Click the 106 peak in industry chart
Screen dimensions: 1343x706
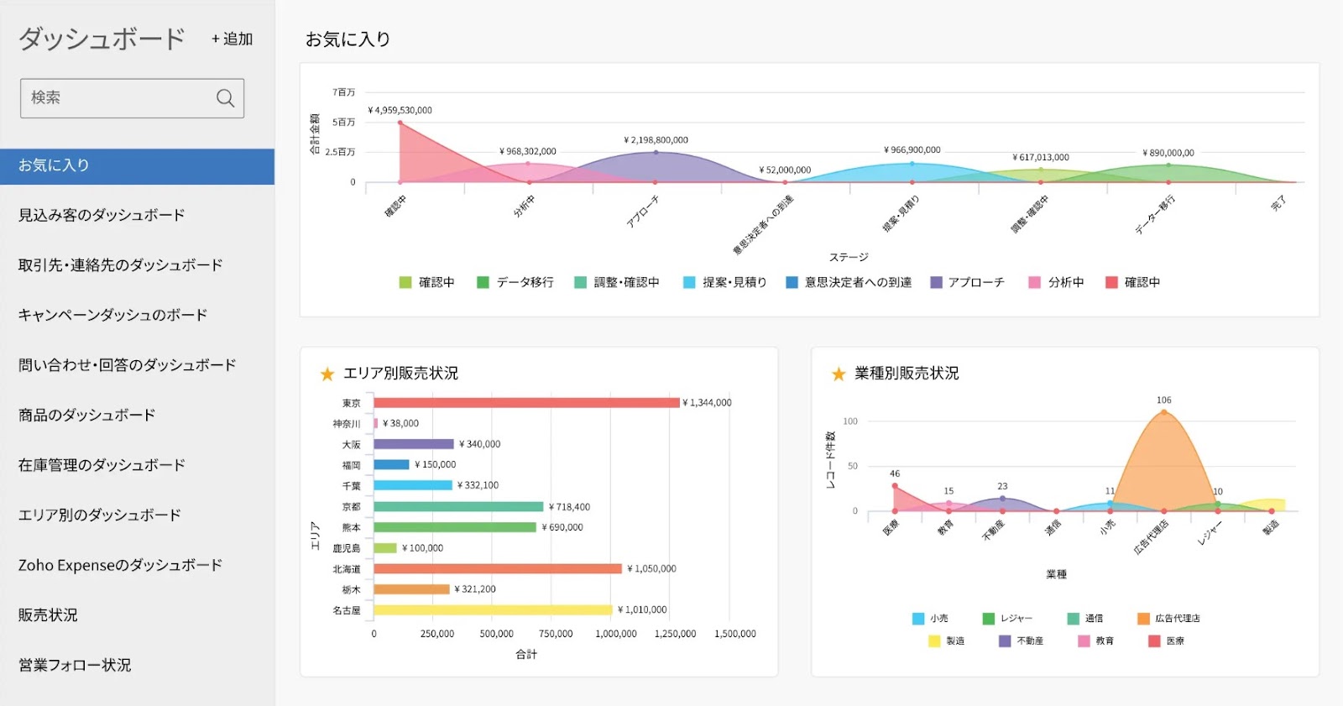(1163, 411)
